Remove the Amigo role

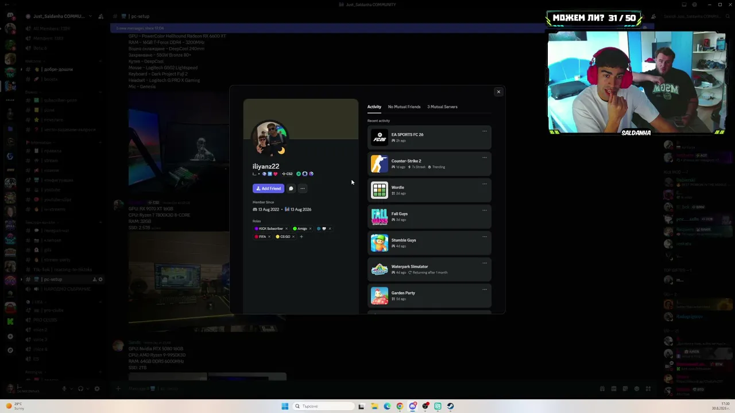310,229
